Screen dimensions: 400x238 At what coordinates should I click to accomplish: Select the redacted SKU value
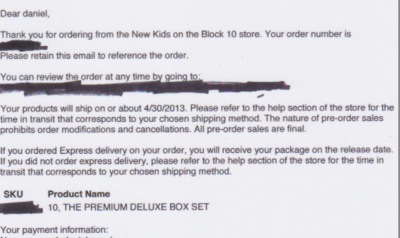[22, 207]
